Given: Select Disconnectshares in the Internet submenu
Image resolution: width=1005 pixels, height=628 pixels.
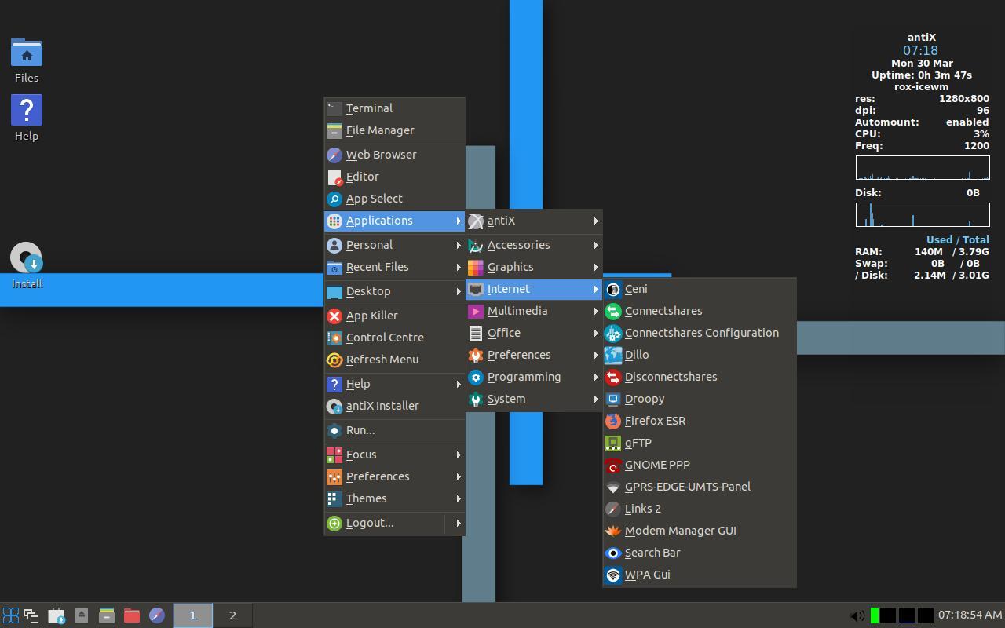Looking at the screenshot, I should pos(700,377).
